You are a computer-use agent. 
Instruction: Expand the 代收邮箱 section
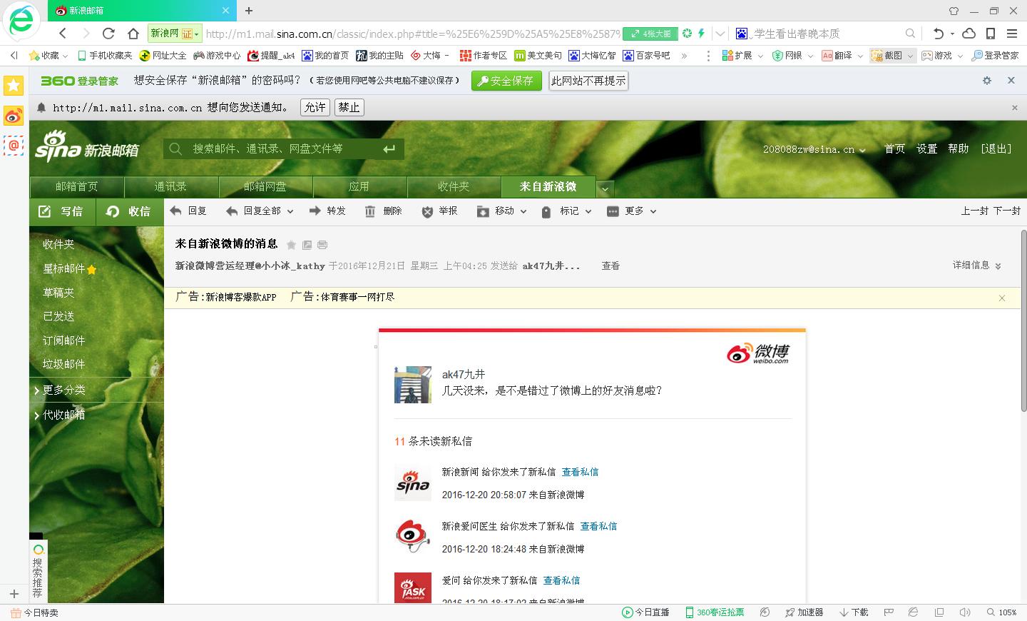pos(60,415)
